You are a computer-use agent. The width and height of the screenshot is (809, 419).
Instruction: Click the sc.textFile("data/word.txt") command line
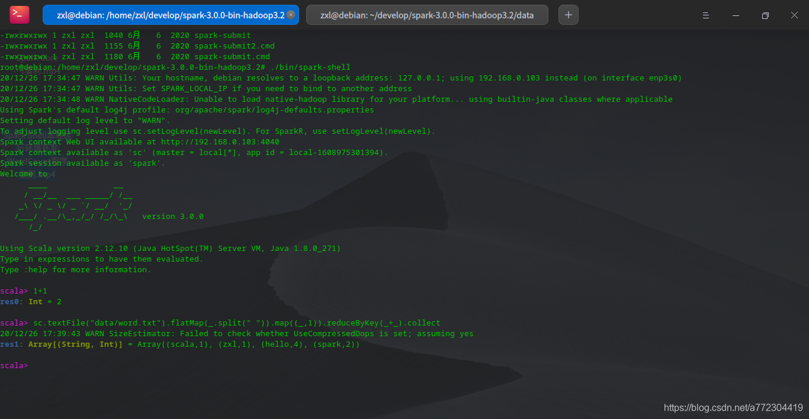click(x=220, y=323)
